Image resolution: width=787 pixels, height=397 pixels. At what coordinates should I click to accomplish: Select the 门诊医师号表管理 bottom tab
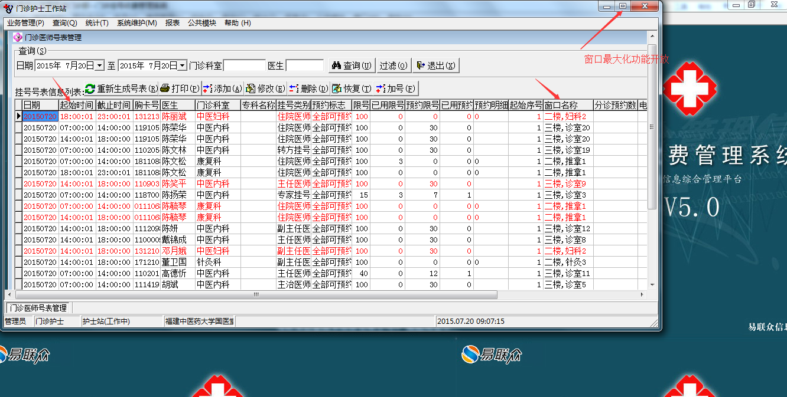(38, 308)
